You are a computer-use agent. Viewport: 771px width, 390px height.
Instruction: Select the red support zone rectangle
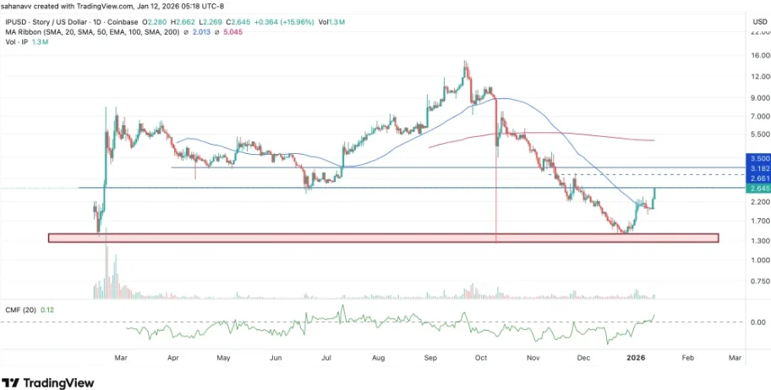tap(383, 239)
